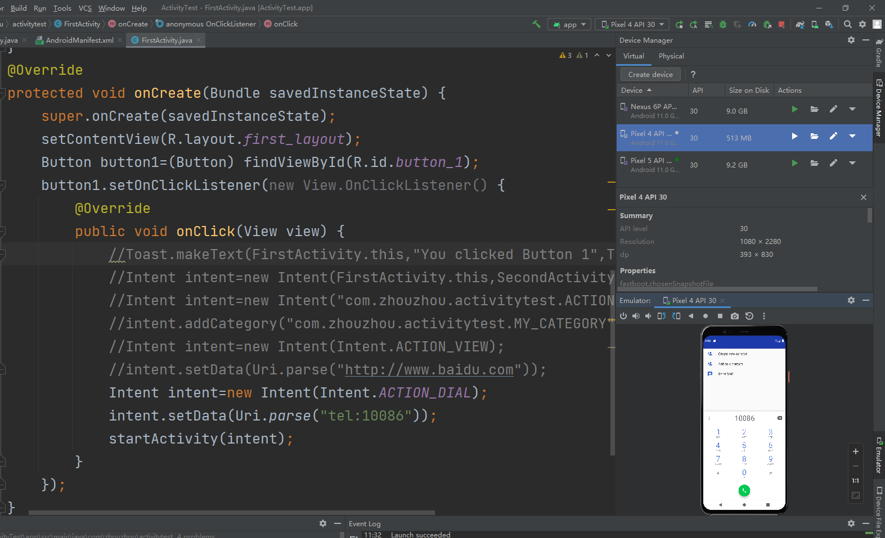Open the Profile app gauge icon
The image size is (885, 538).
(x=752, y=24)
